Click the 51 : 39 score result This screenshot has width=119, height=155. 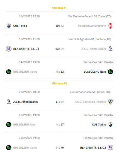[x=60, y=102]
